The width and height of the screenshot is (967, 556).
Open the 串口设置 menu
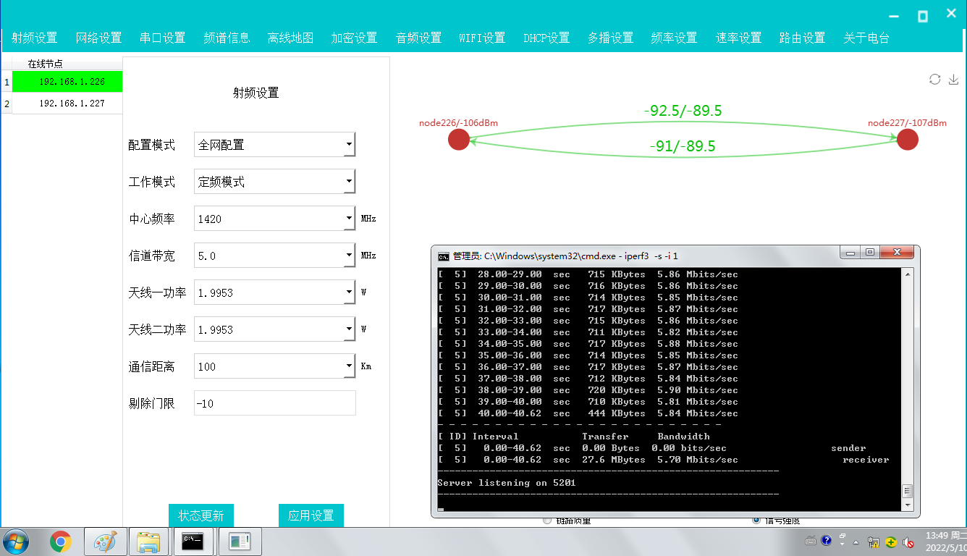click(163, 38)
